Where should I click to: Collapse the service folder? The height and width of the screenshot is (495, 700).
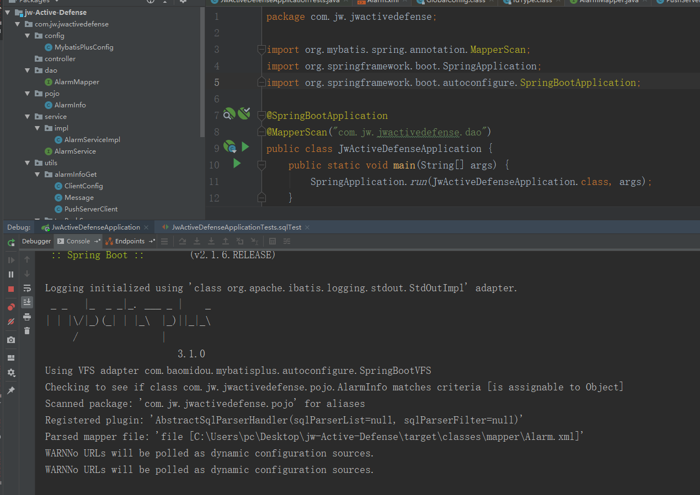28,117
